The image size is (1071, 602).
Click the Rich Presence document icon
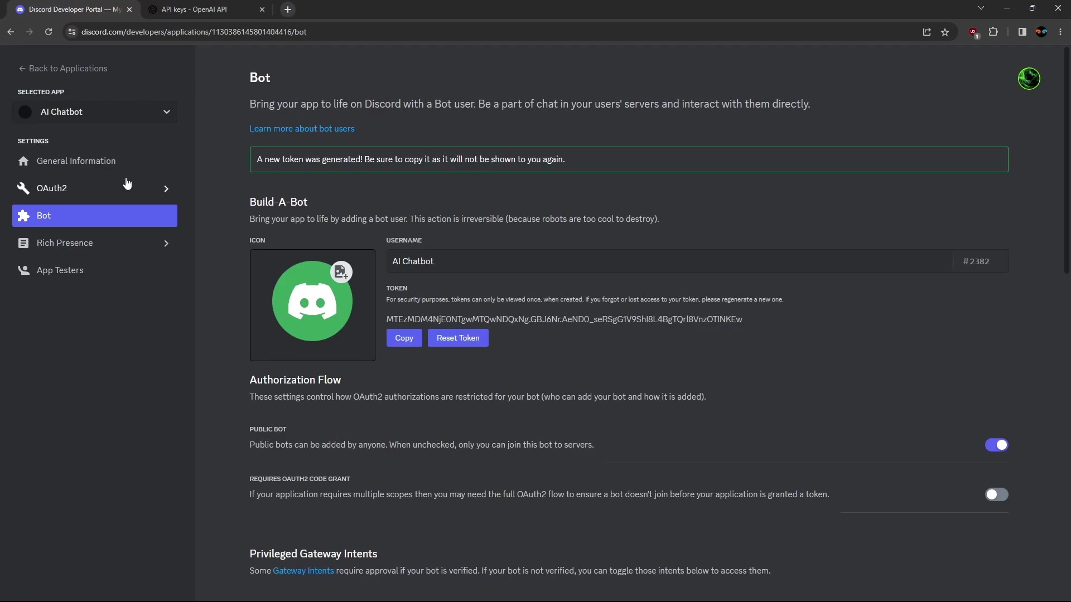23,243
